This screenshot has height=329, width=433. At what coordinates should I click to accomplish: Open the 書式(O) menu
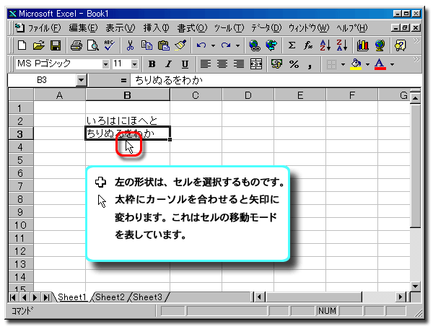pos(192,28)
